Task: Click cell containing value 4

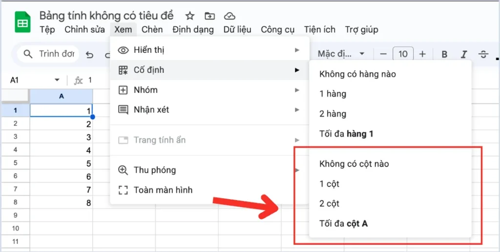Action: tap(61, 150)
